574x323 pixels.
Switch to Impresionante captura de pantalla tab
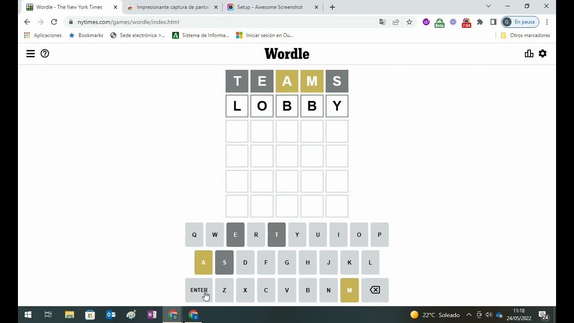(173, 7)
